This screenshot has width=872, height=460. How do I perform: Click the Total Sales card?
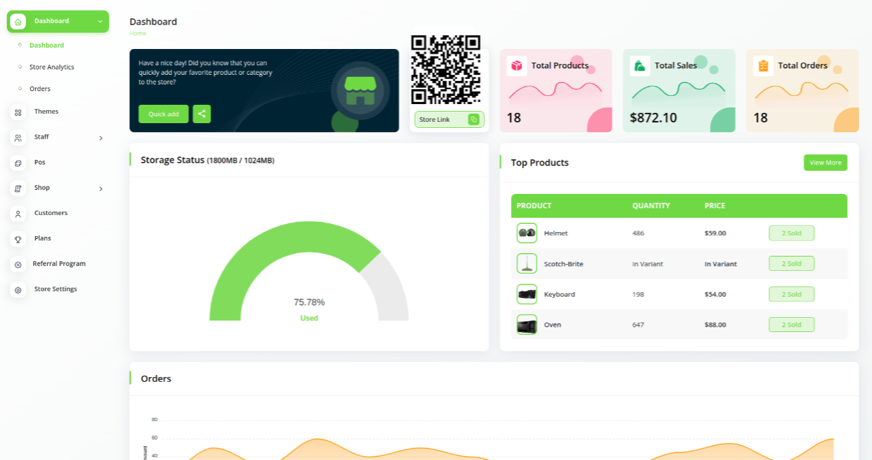click(679, 91)
